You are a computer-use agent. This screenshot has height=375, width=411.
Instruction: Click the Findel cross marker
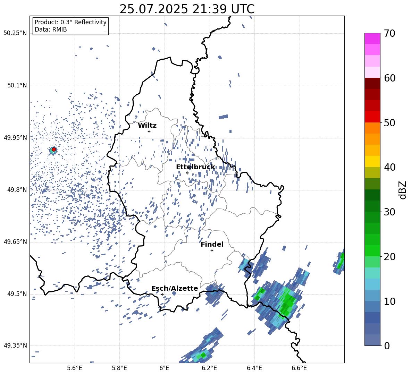212,250
